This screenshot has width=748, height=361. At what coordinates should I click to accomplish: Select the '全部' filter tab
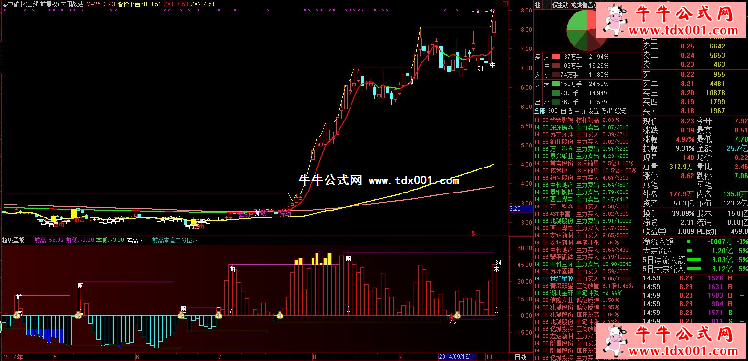click(x=539, y=111)
